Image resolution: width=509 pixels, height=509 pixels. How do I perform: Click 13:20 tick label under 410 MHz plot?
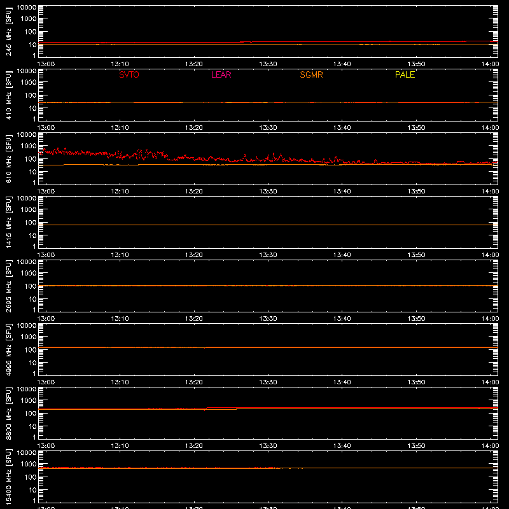(x=194, y=128)
